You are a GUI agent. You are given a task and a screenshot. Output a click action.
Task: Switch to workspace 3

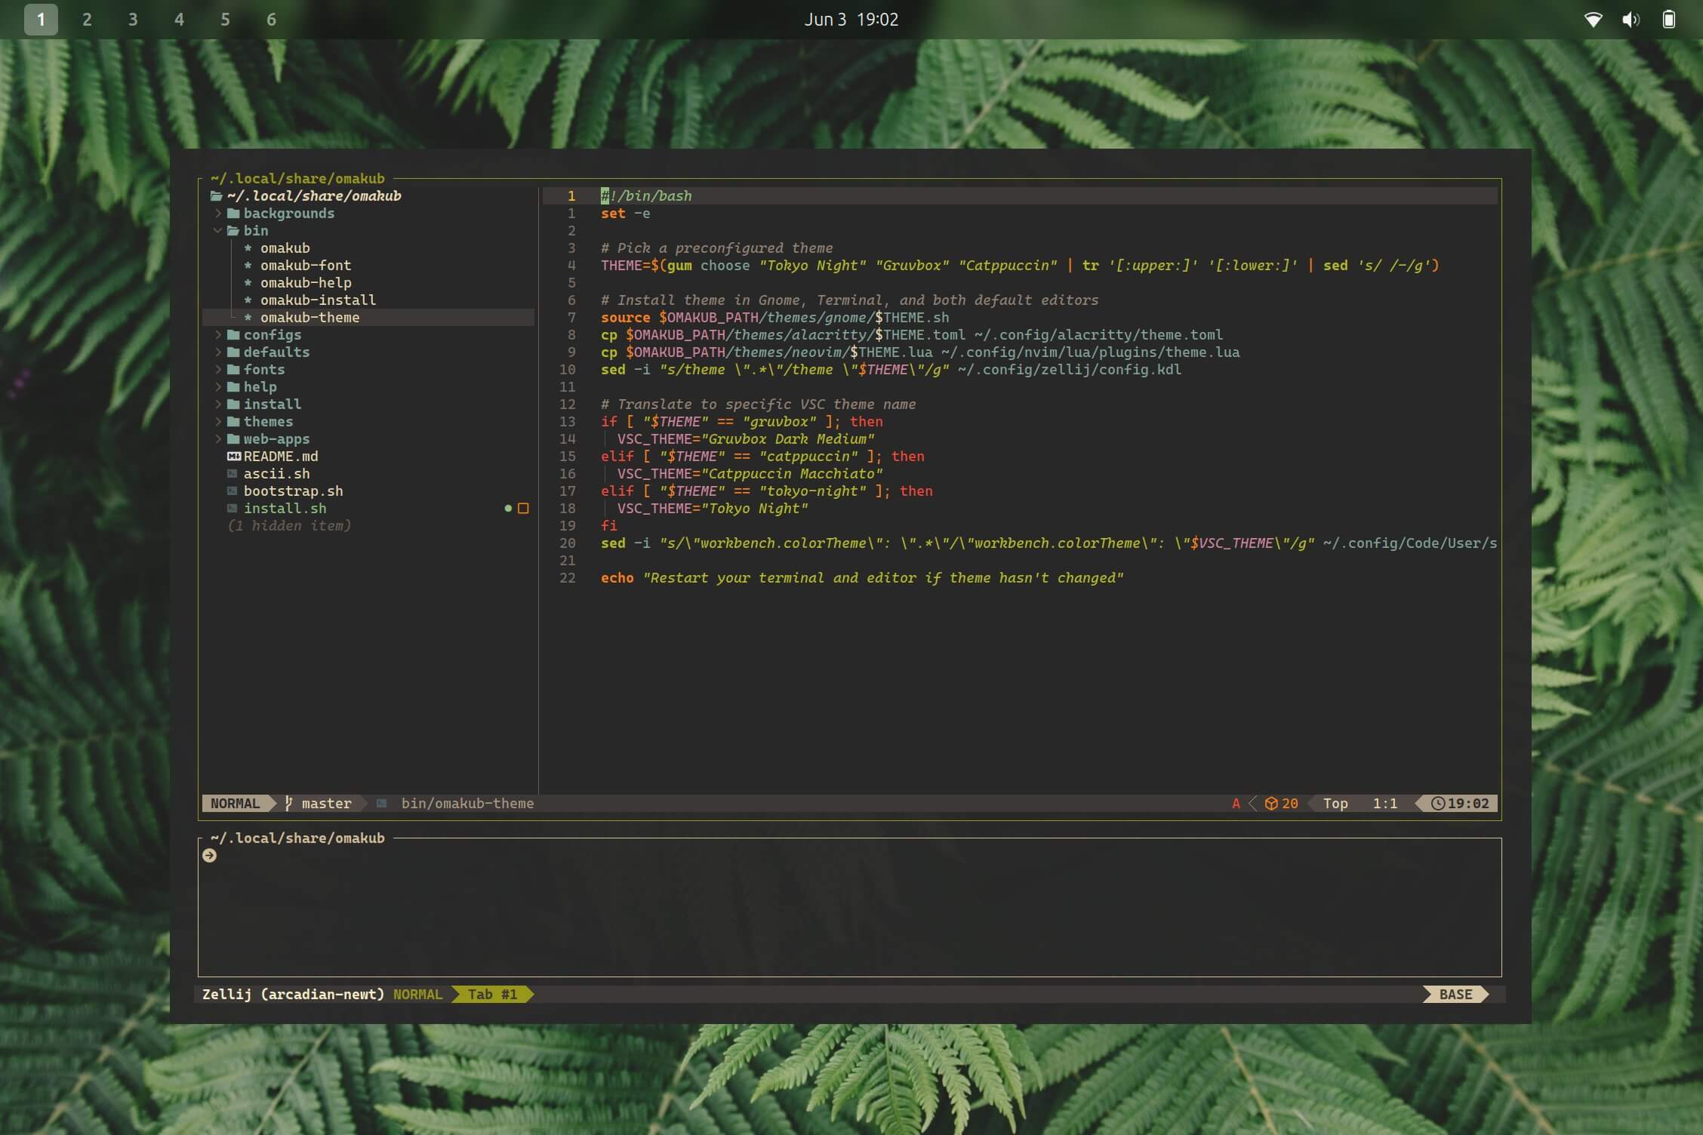133,20
